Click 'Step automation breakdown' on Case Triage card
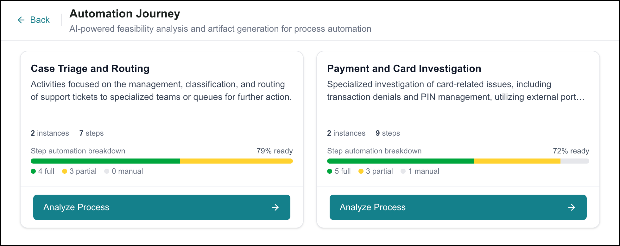620x246 pixels. point(78,151)
